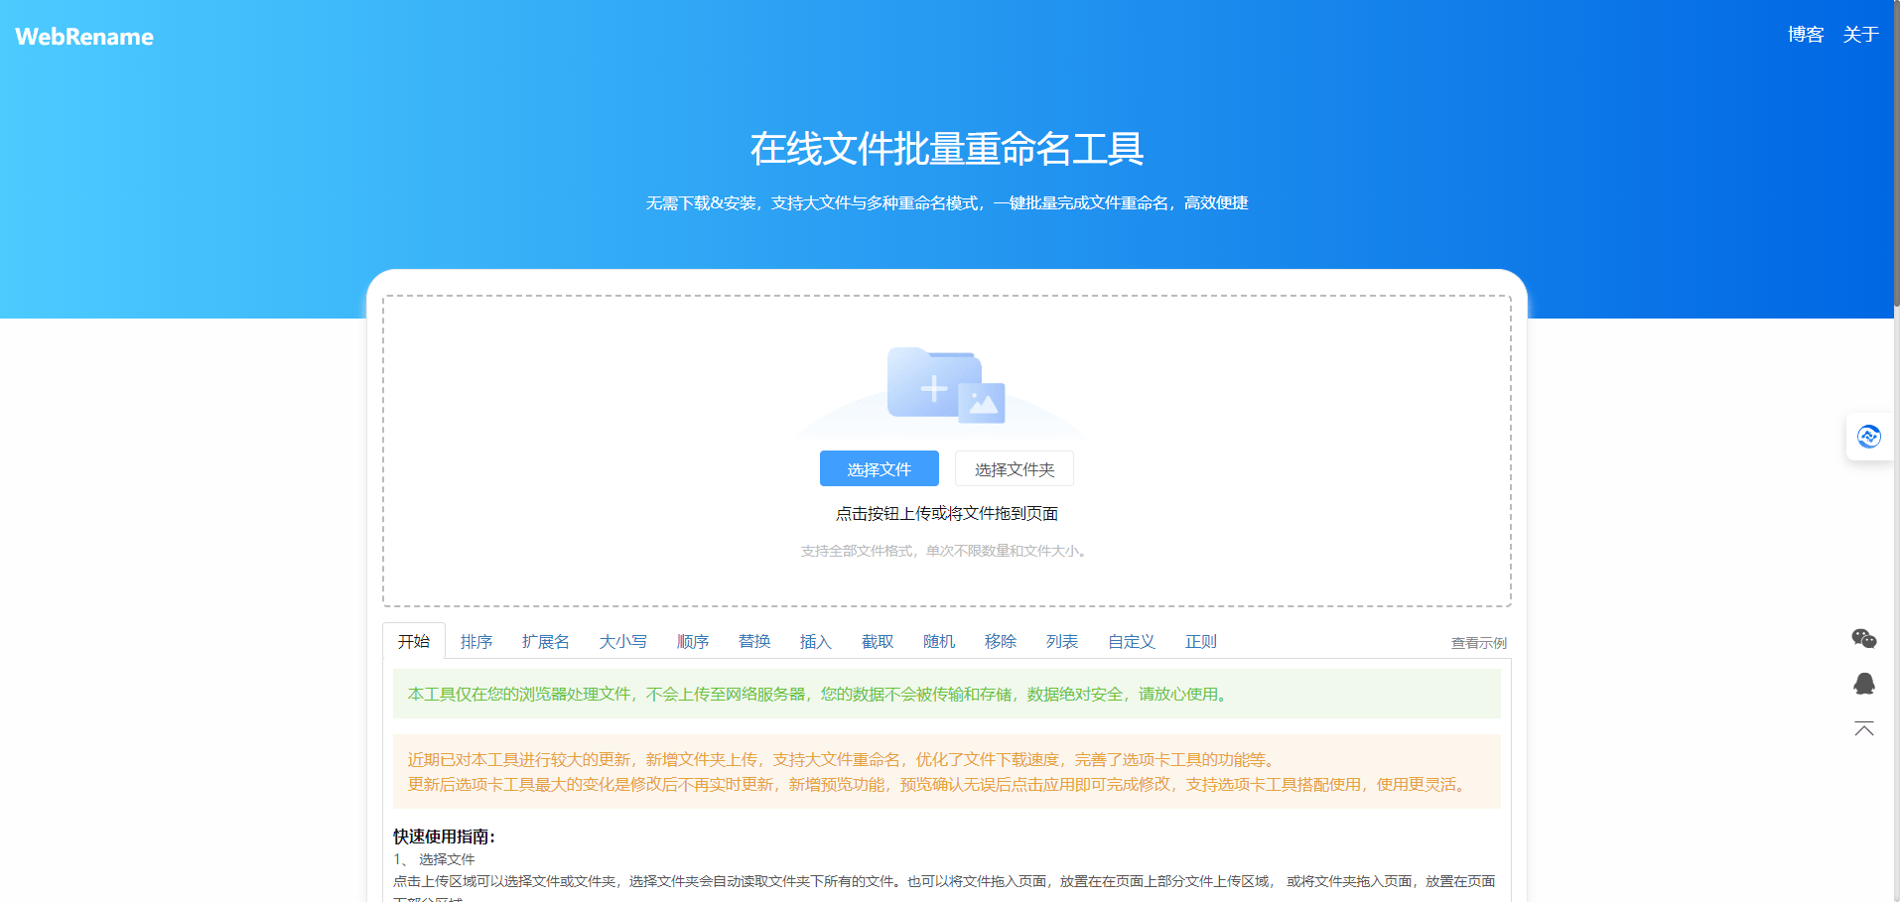Click the 选择文件 button
Screen dimensions: 1900x902
click(879, 467)
